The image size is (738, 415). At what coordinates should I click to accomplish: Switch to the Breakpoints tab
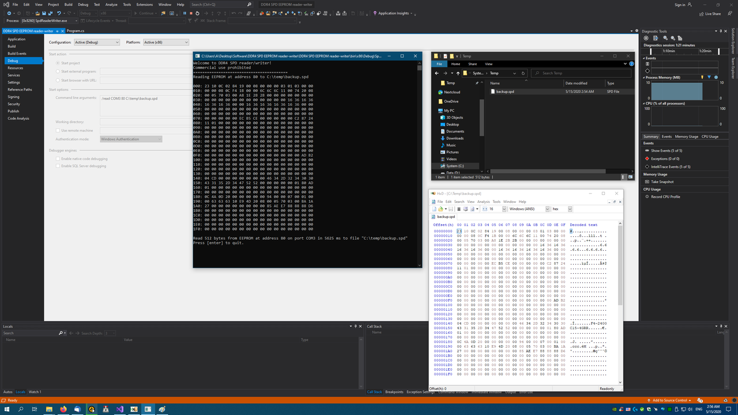point(394,392)
